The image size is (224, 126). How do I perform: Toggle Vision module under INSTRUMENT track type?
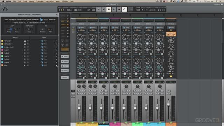[x=29, y=29]
